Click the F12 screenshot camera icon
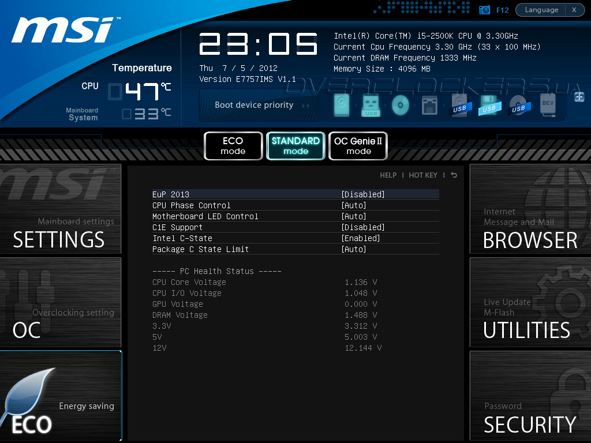Image resolution: width=591 pixels, height=443 pixels. click(x=484, y=10)
